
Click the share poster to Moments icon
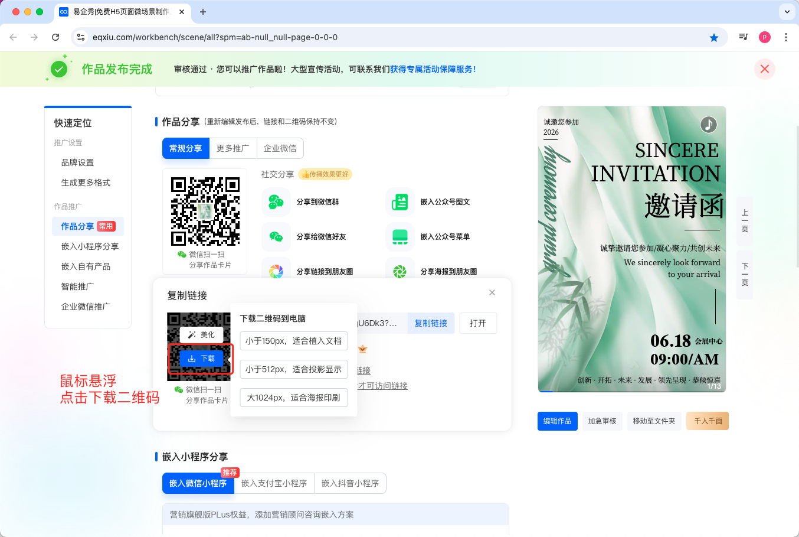(400, 271)
